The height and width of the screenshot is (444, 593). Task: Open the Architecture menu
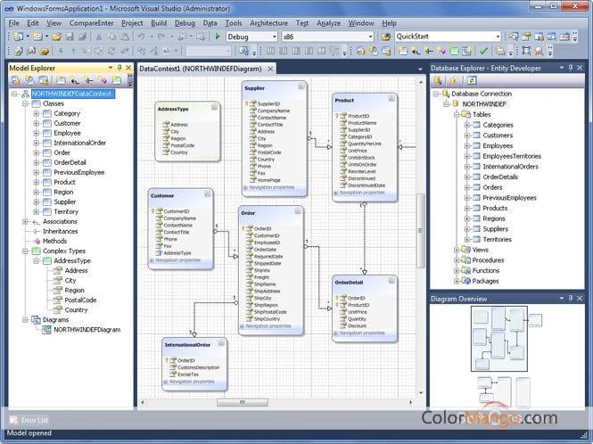pyautogui.click(x=268, y=22)
